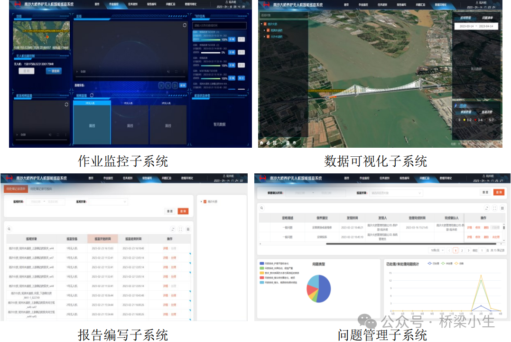Toggle 大沙水道桥 checkbox in 数据可视化 tree
The image size is (511, 342).
(x=268, y=37)
